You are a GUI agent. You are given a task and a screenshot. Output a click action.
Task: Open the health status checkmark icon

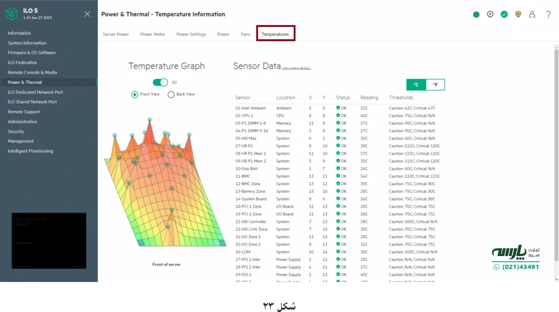tap(504, 14)
